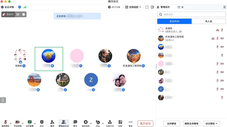227x127 pixels.
Task: Click the 全体静音 button
Action: coord(172,124)
